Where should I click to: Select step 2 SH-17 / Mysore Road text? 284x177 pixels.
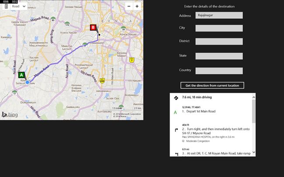[216, 131]
